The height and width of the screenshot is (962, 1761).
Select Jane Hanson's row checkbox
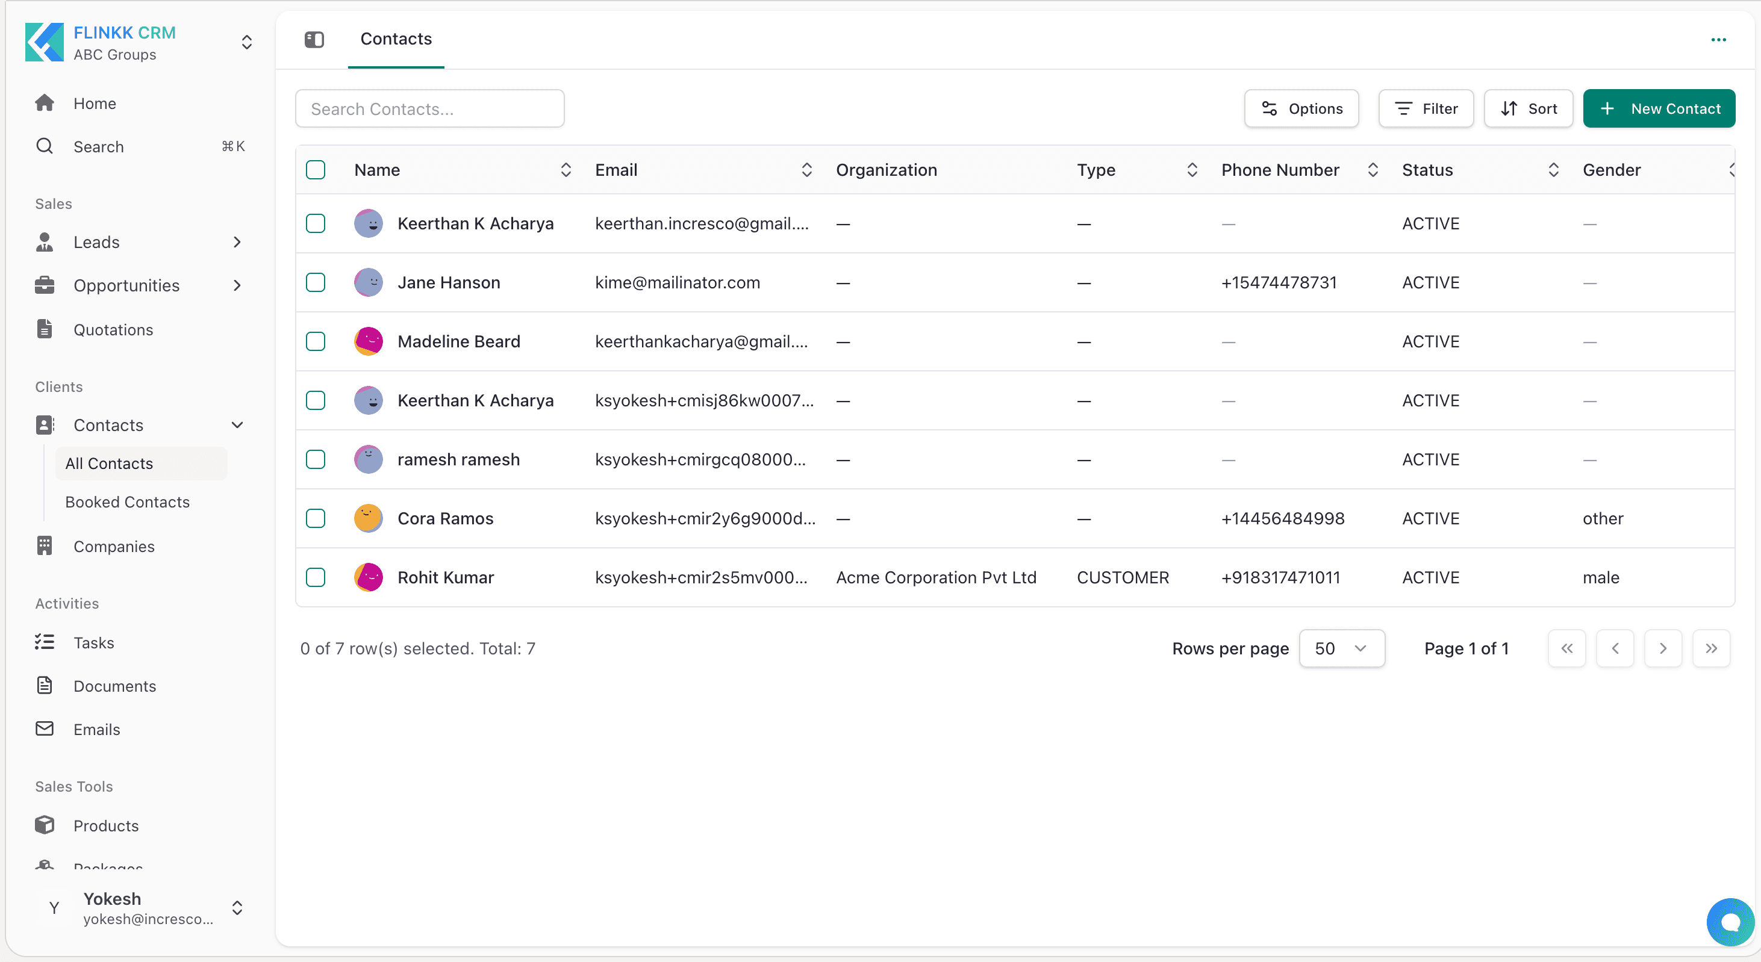pyautogui.click(x=316, y=282)
